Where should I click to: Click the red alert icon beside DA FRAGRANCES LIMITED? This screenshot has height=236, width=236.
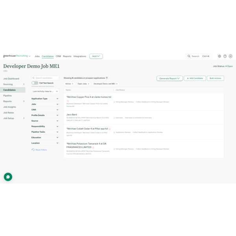pos(93,147)
